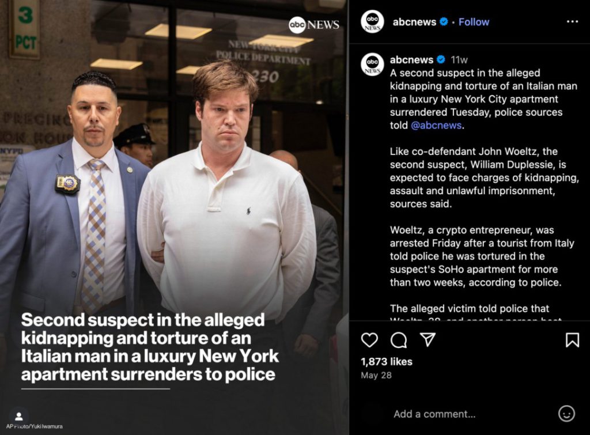Click the verified badge next to abcnews header
The height and width of the screenshot is (435, 590).
coord(444,22)
